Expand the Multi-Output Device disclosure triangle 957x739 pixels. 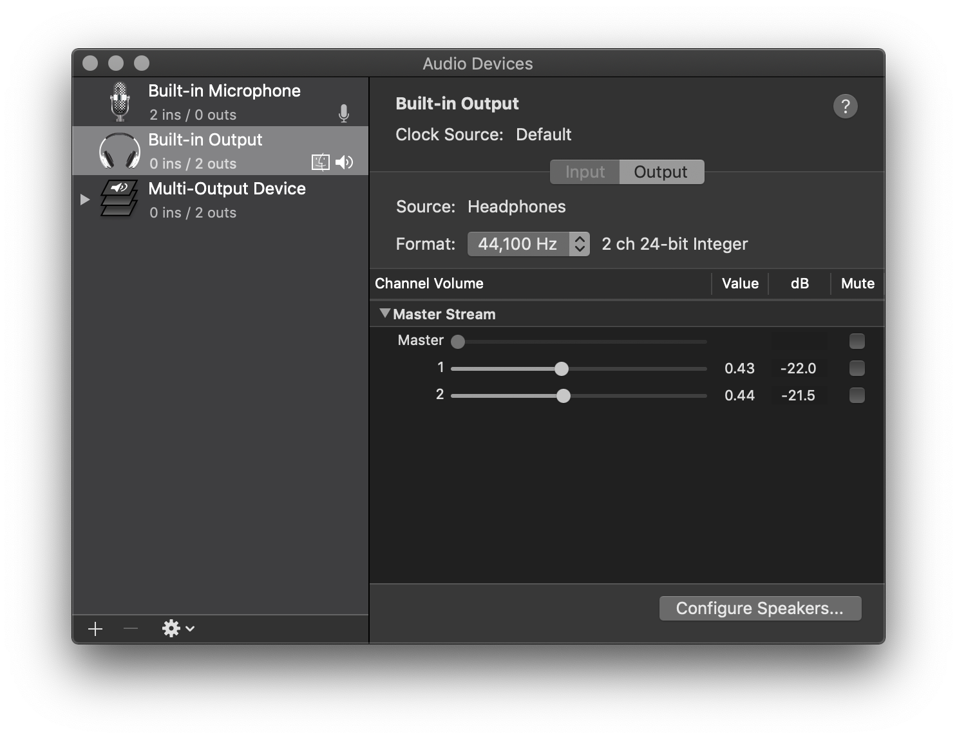85,200
